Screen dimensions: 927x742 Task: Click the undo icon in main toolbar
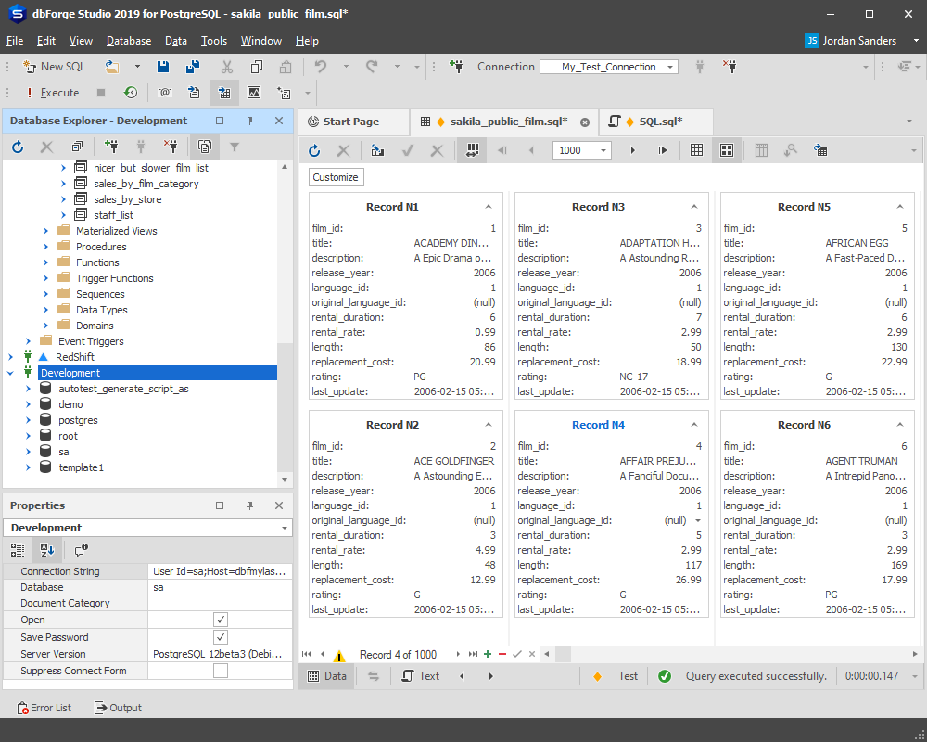pos(321,67)
